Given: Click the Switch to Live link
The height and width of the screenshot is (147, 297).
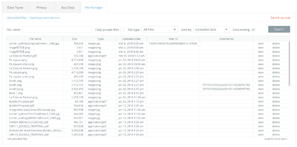Looking at the screenshot, I should coord(280,18).
